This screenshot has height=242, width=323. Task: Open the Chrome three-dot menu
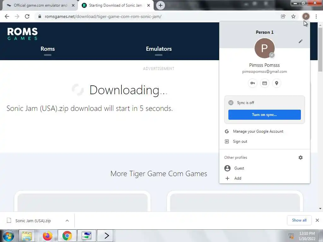click(x=316, y=16)
